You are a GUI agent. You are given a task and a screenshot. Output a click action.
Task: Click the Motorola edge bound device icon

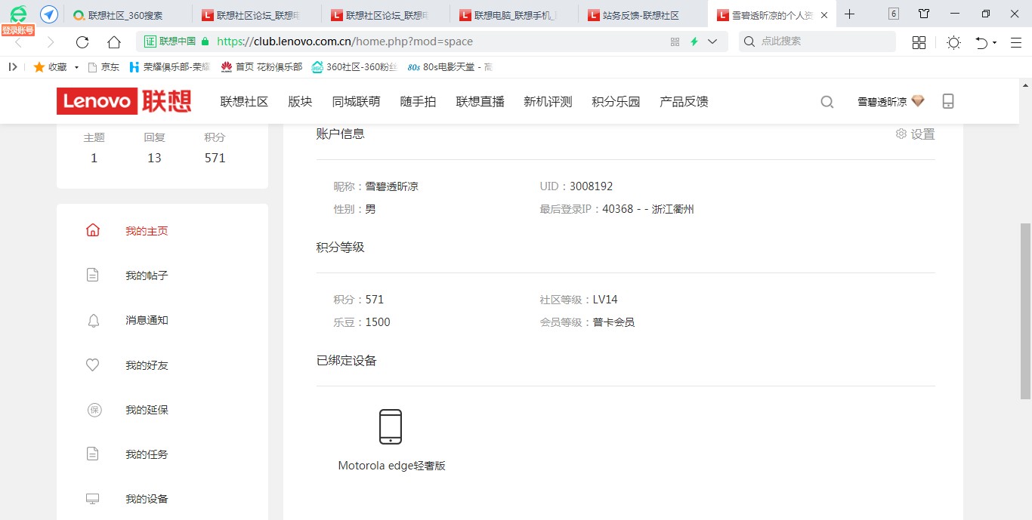(x=391, y=426)
